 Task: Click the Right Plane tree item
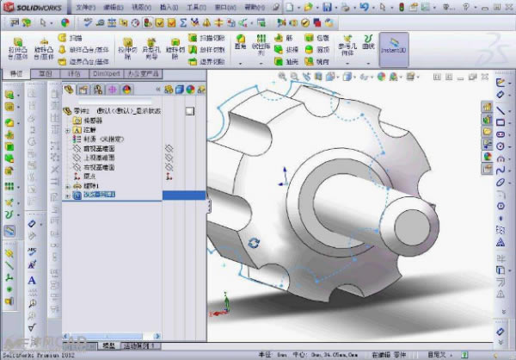pos(101,167)
